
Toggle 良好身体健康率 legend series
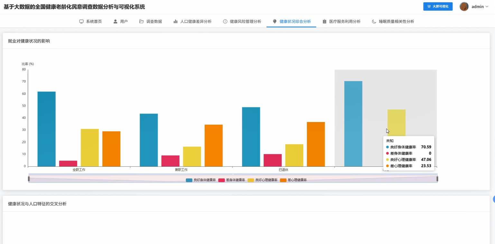pyautogui.click(x=201, y=180)
